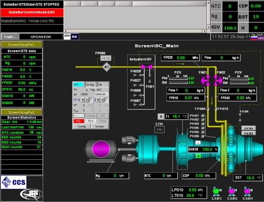The height and width of the screenshot is (202, 264).
Task: Select the FA02 fuel control valve
Action: [x=217, y=80]
